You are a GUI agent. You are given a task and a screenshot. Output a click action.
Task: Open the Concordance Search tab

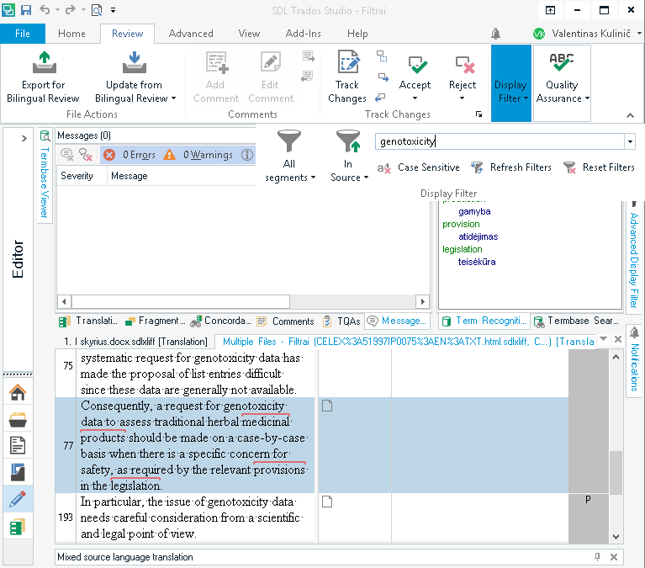click(220, 321)
